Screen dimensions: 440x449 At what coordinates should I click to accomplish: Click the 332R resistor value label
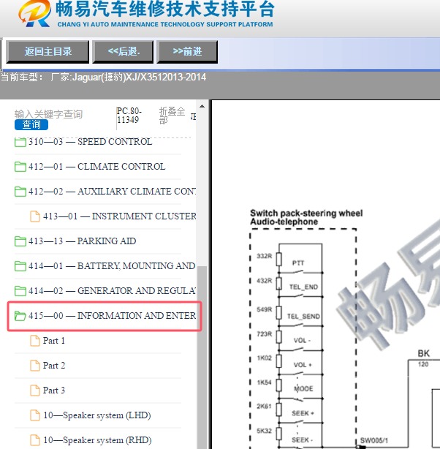pos(265,256)
